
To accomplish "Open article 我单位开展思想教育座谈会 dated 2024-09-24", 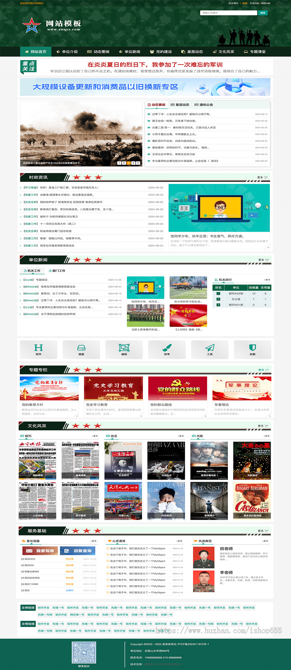I will pyautogui.click(x=57, y=246).
